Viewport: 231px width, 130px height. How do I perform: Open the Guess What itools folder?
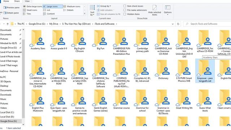click(205, 100)
